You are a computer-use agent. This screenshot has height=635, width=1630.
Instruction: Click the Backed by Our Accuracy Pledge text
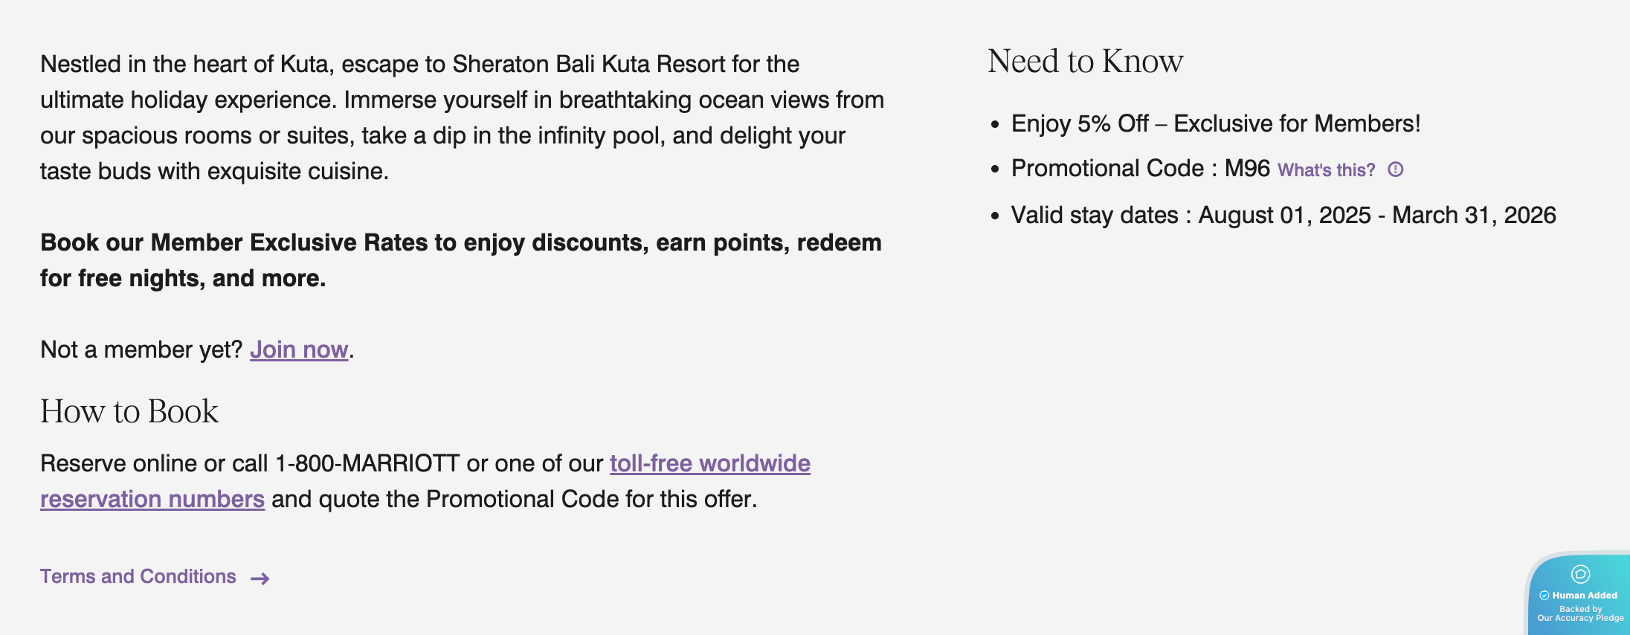[x=1580, y=613]
